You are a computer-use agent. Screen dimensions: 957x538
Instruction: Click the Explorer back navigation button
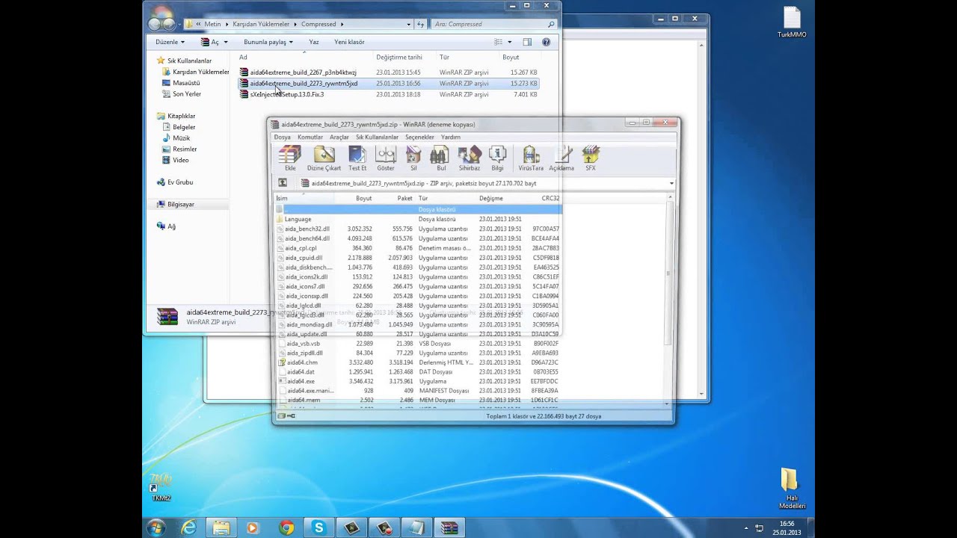tap(156, 24)
